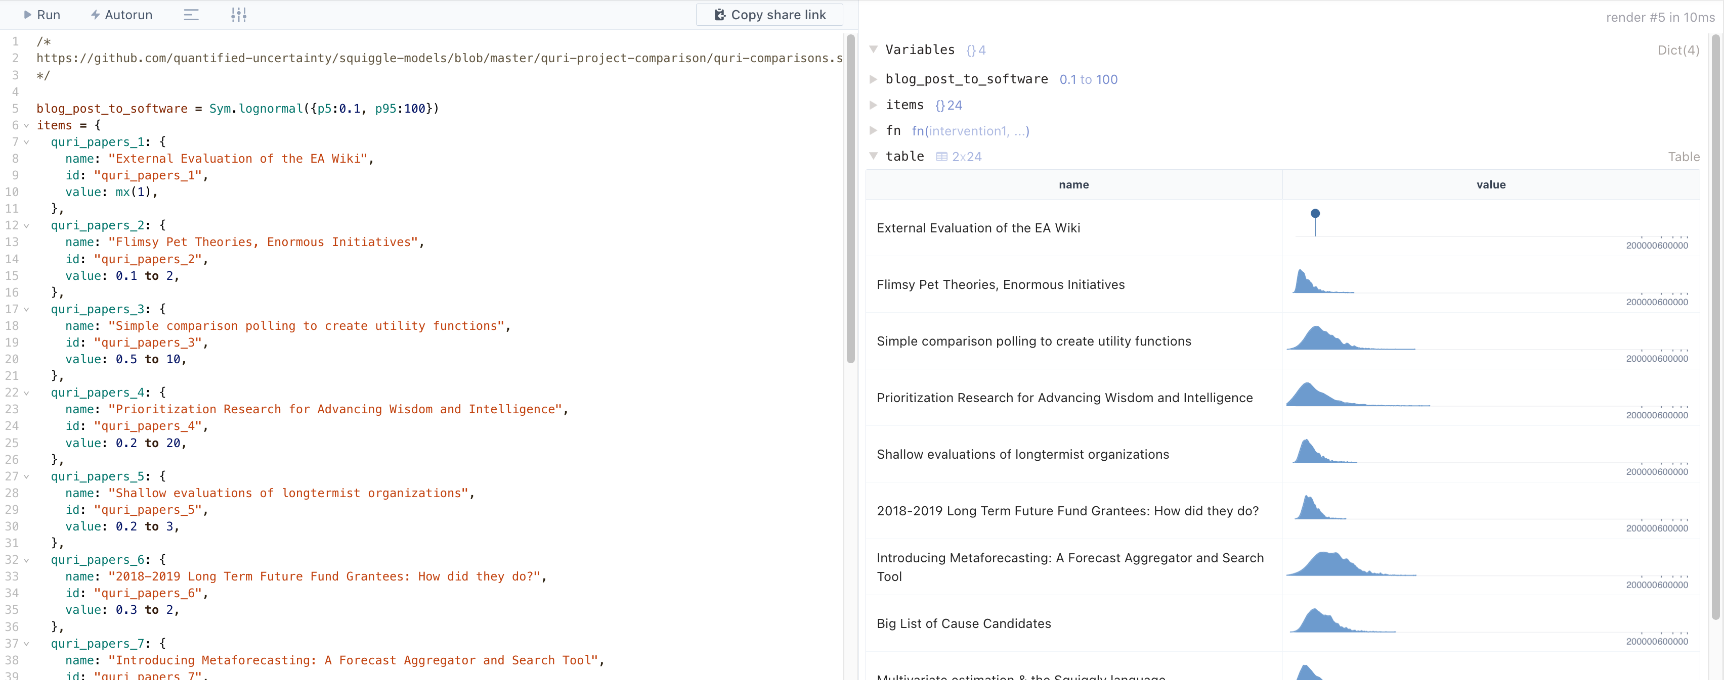
Task: Expand the blog_post_to_software variable
Action: pos(873,79)
